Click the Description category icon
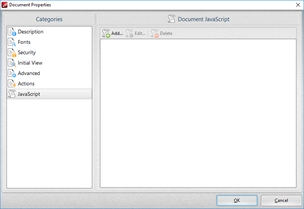304x209 pixels. pyautogui.click(x=12, y=32)
